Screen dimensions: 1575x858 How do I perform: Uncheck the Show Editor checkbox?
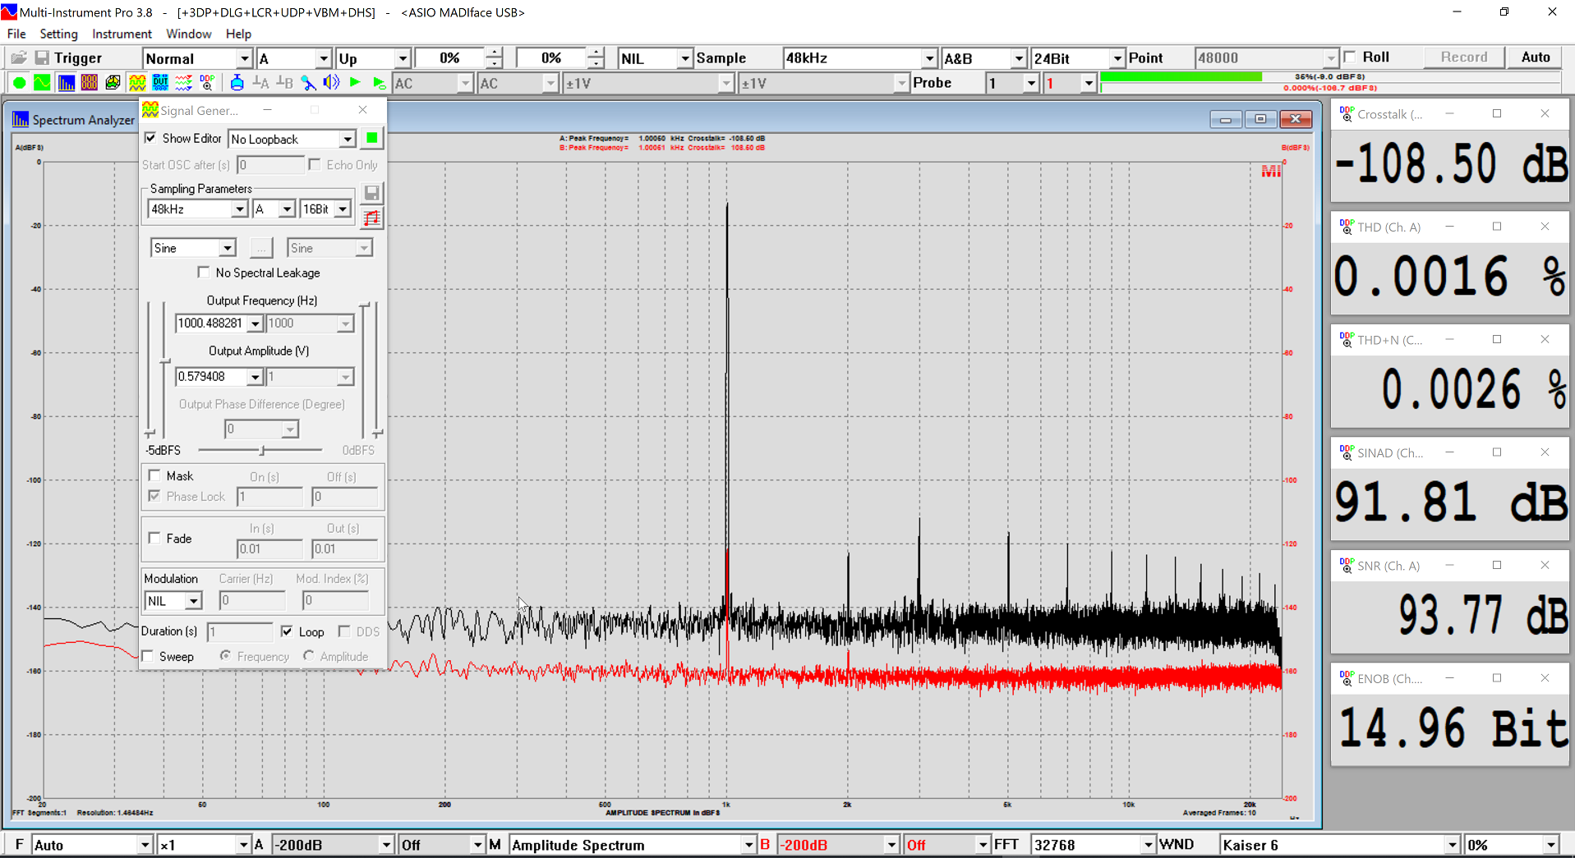point(150,138)
